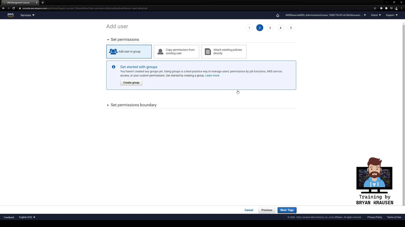Viewport: 405px width, 227px height.
Task: Open the Services dropdown menu
Action: coord(28,15)
